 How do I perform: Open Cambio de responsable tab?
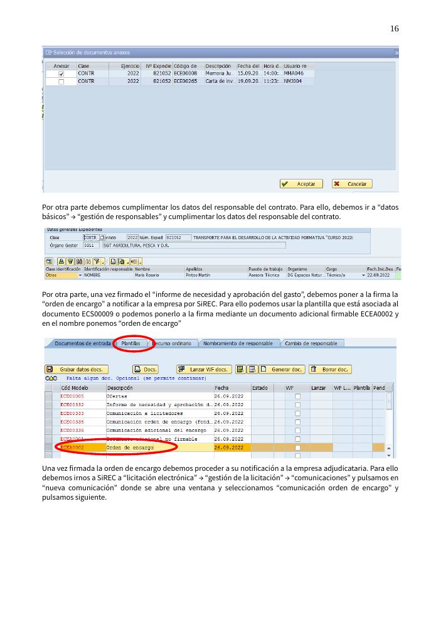point(311,343)
